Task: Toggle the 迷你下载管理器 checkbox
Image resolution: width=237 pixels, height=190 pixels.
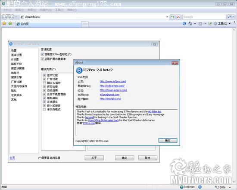Action: click(44, 94)
